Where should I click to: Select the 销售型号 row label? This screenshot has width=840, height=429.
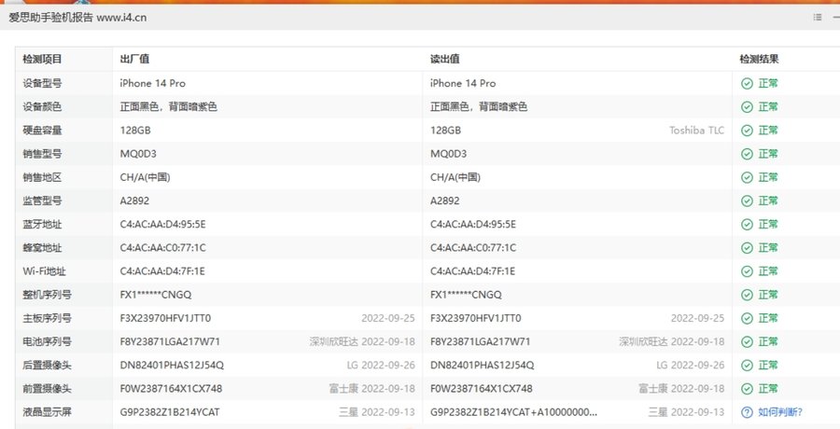coord(42,154)
